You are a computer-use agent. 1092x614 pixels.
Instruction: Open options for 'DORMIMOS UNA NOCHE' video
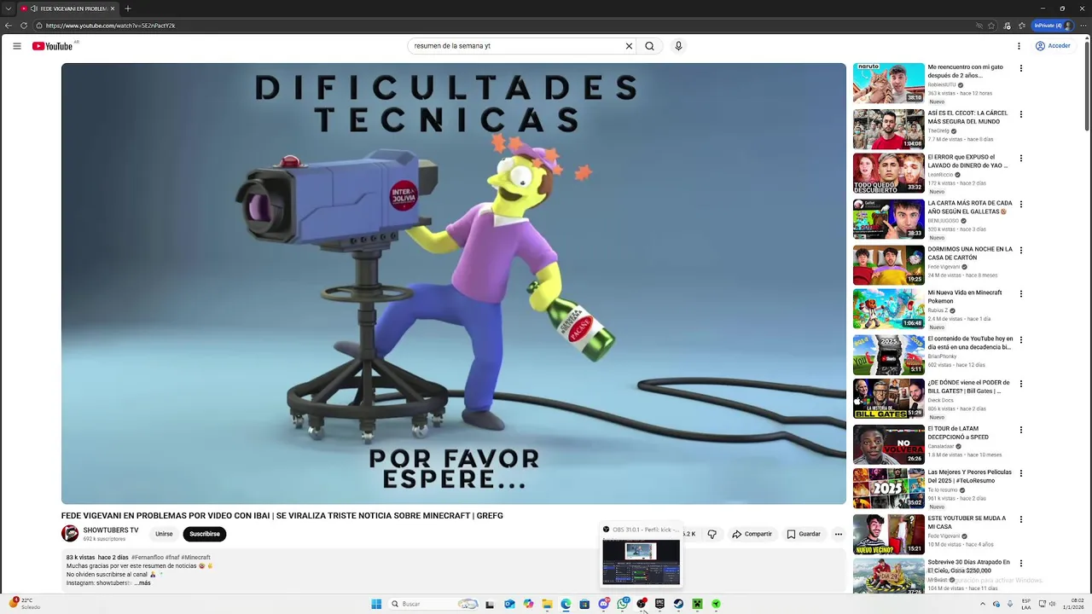[x=1021, y=251]
